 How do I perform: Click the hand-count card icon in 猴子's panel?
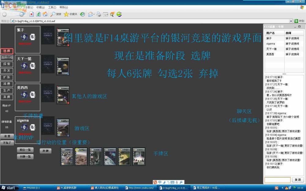coord(33,37)
